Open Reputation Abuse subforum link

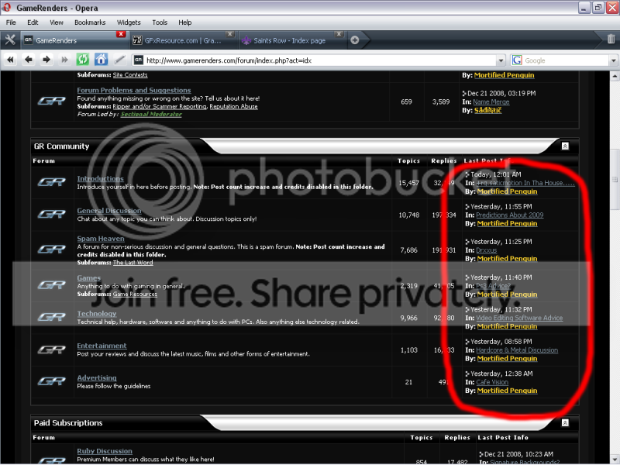click(x=234, y=106)
